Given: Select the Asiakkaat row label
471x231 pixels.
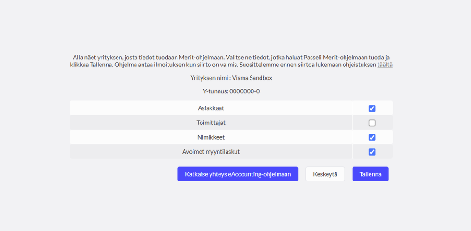Looking at the screenshot, I should pos(211,108).
